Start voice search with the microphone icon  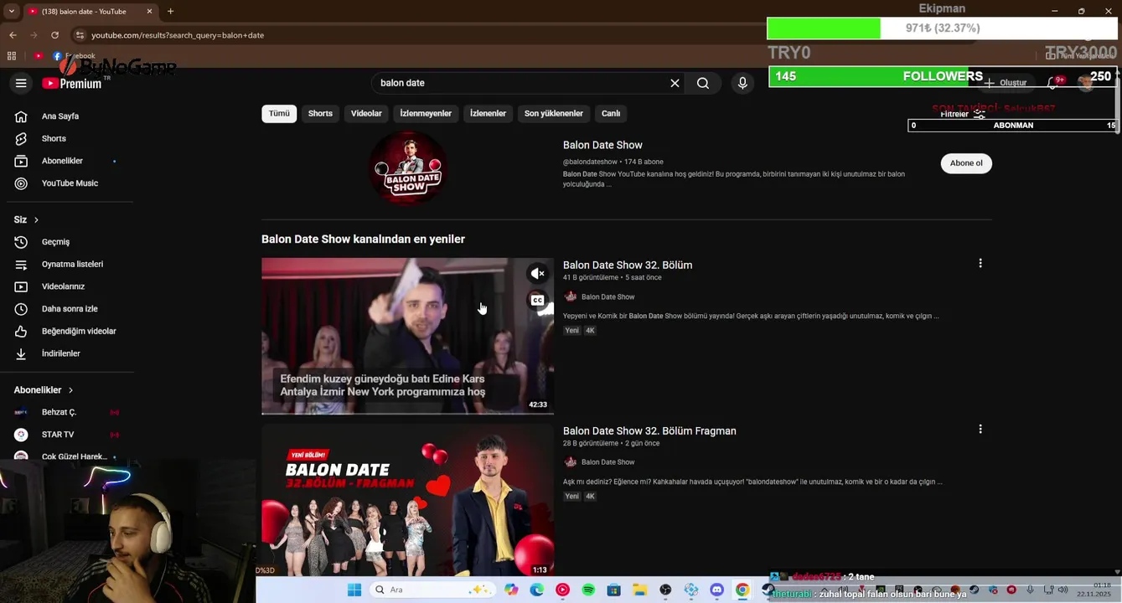pyautogui.click(x=742, y=83)
